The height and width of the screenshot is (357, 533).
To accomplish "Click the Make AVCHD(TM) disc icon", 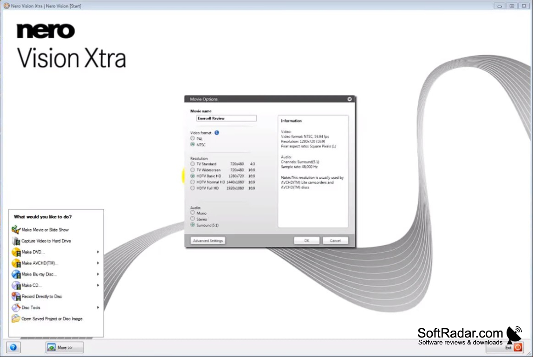I will pyautogui.click(x=16, y=263).
